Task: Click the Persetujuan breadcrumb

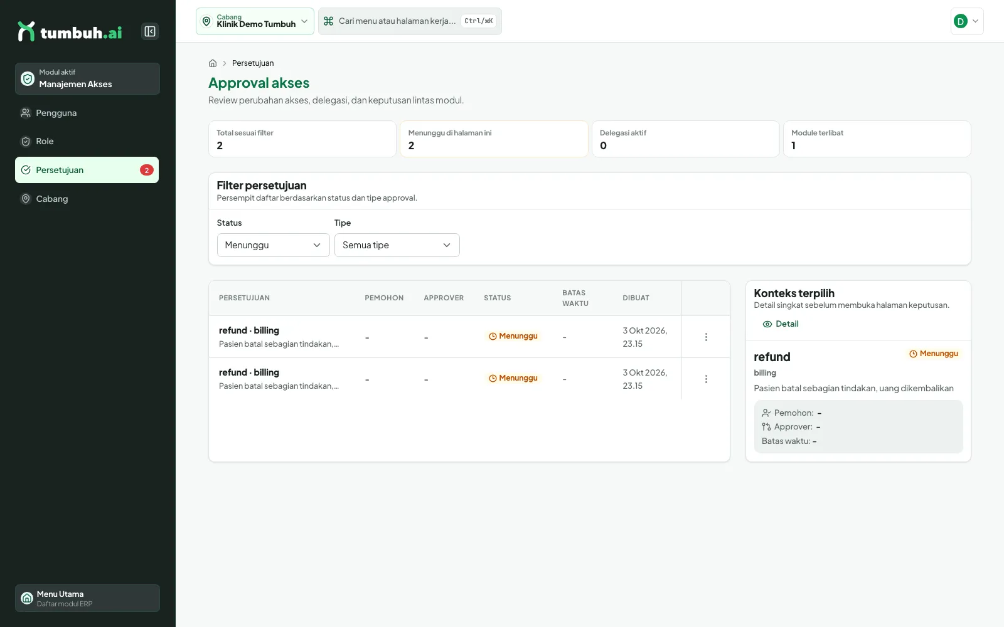Action: tap(253, 63)
